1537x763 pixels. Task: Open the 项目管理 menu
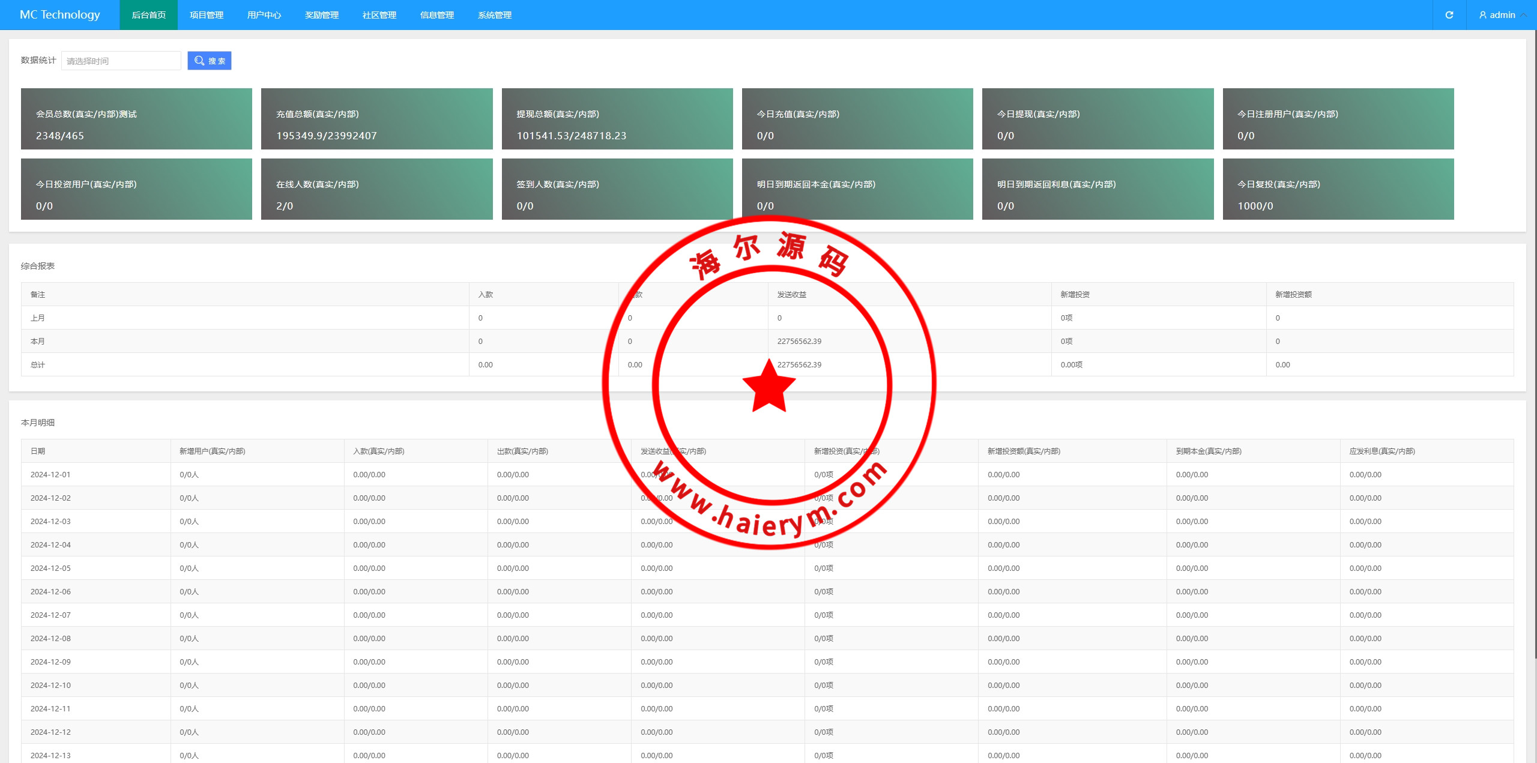(x=206, y=15)
